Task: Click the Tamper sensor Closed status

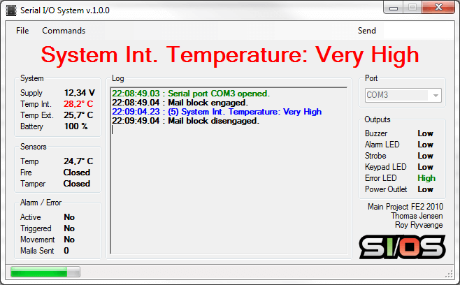Action: pyautogui.click(x=77, y=184)
